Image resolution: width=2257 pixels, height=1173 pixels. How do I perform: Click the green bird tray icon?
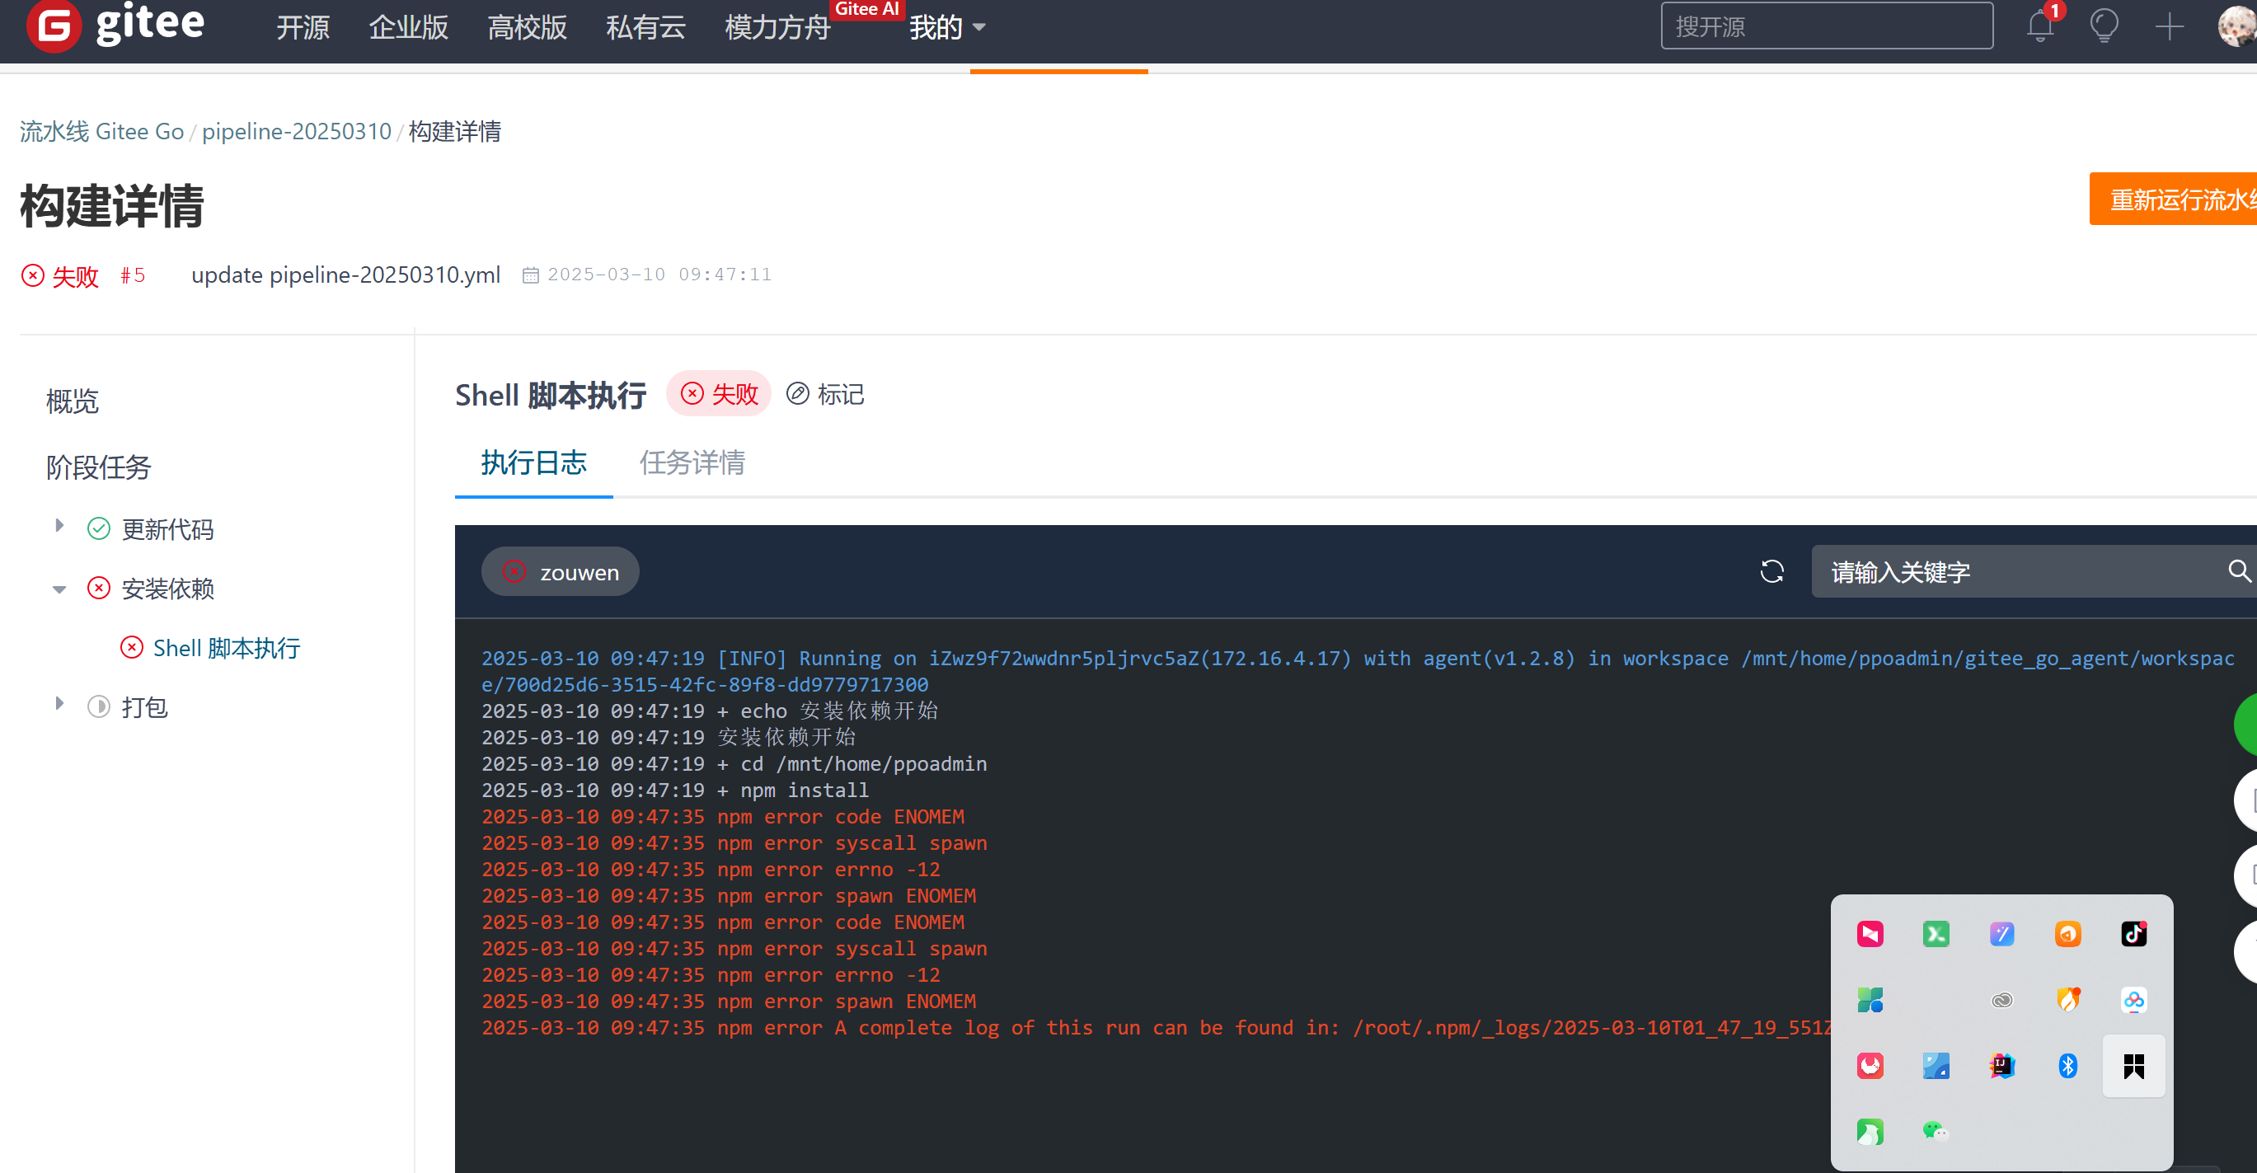coord(1870,1131)
